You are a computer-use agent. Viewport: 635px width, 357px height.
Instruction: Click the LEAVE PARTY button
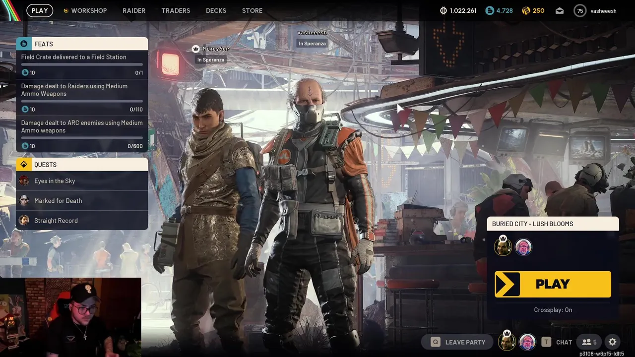pos(458,342)
